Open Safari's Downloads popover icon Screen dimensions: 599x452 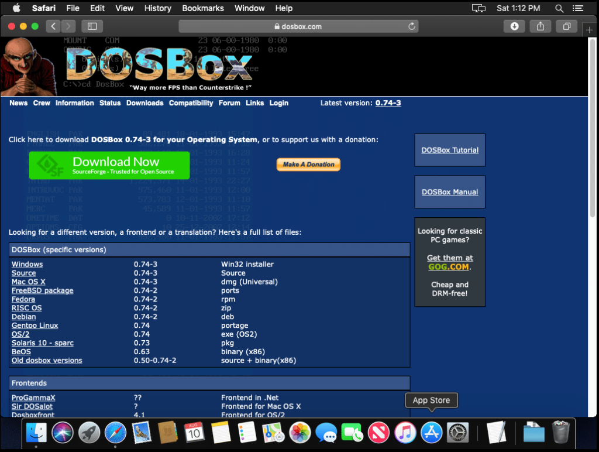514,26
